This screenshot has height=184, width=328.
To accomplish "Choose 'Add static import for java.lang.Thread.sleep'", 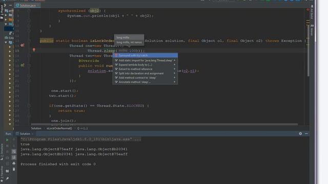I will (x=145, y=60).
